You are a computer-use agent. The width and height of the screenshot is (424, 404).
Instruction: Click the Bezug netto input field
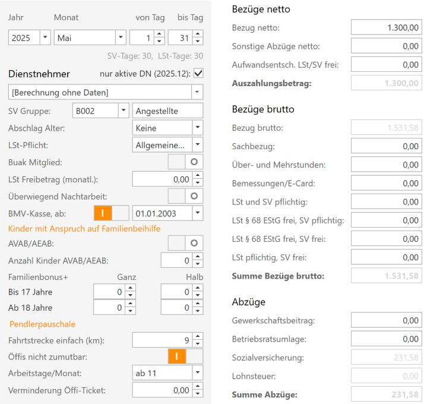(x=387, y=27)
